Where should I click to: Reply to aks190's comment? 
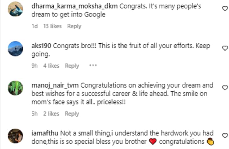(x=72, y=66)
